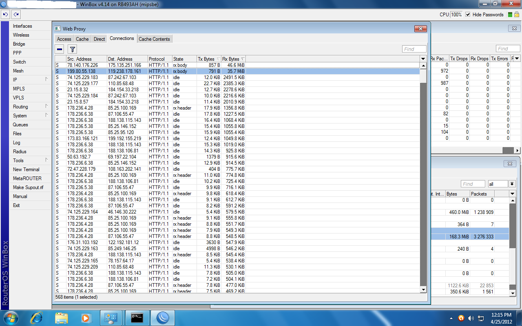Click the remove (minus) button in Web Proxy
The height and width of the screenshot is (326, 522).
pyautogui.click(x=60, y=49)
